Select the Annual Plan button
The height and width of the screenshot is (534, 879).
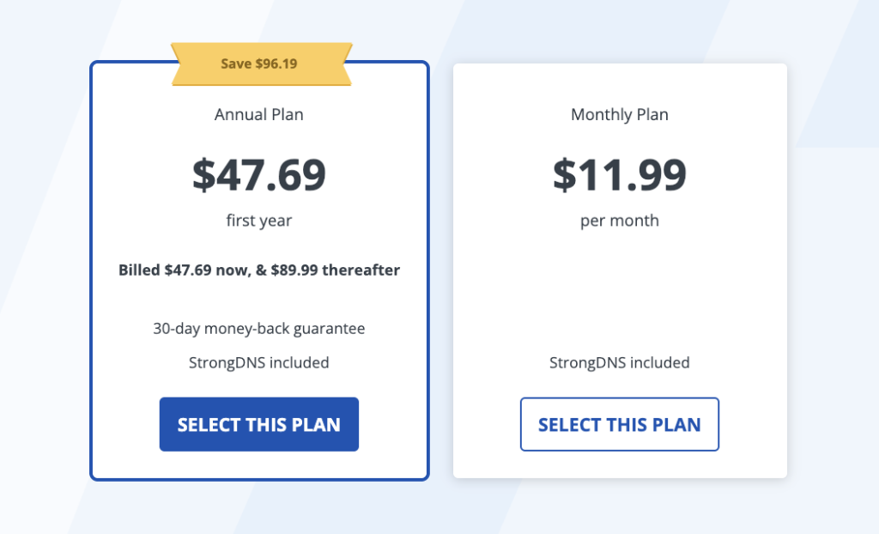pyautogui.click(x=258, y=424)
